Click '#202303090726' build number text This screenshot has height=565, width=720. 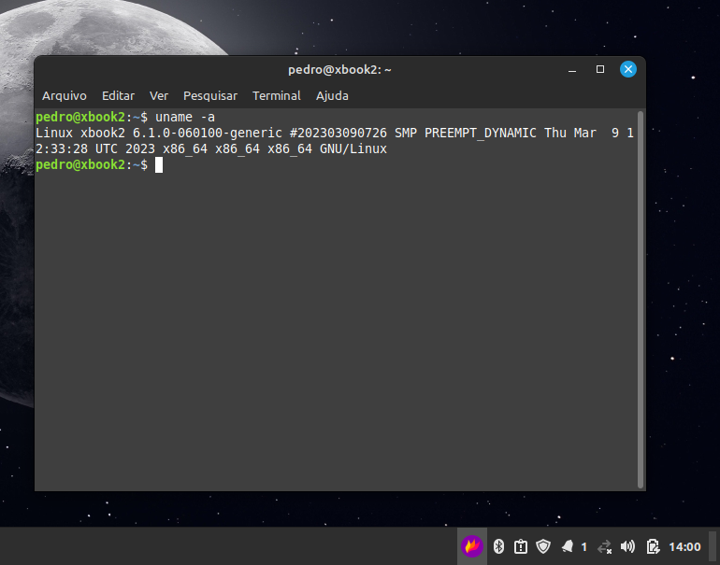point(338,133)
